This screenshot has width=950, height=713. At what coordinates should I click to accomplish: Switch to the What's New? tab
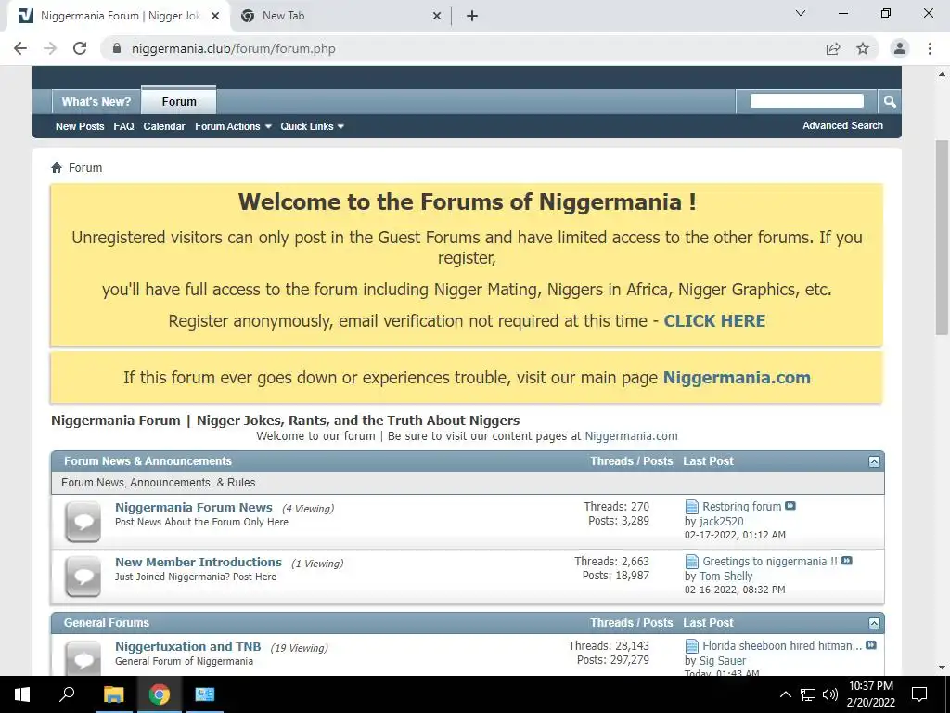(96, 102)
